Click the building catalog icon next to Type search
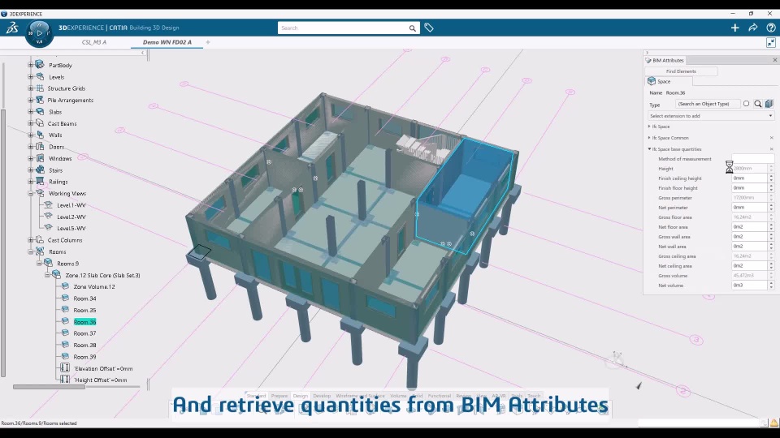 [x=769, y=104]
